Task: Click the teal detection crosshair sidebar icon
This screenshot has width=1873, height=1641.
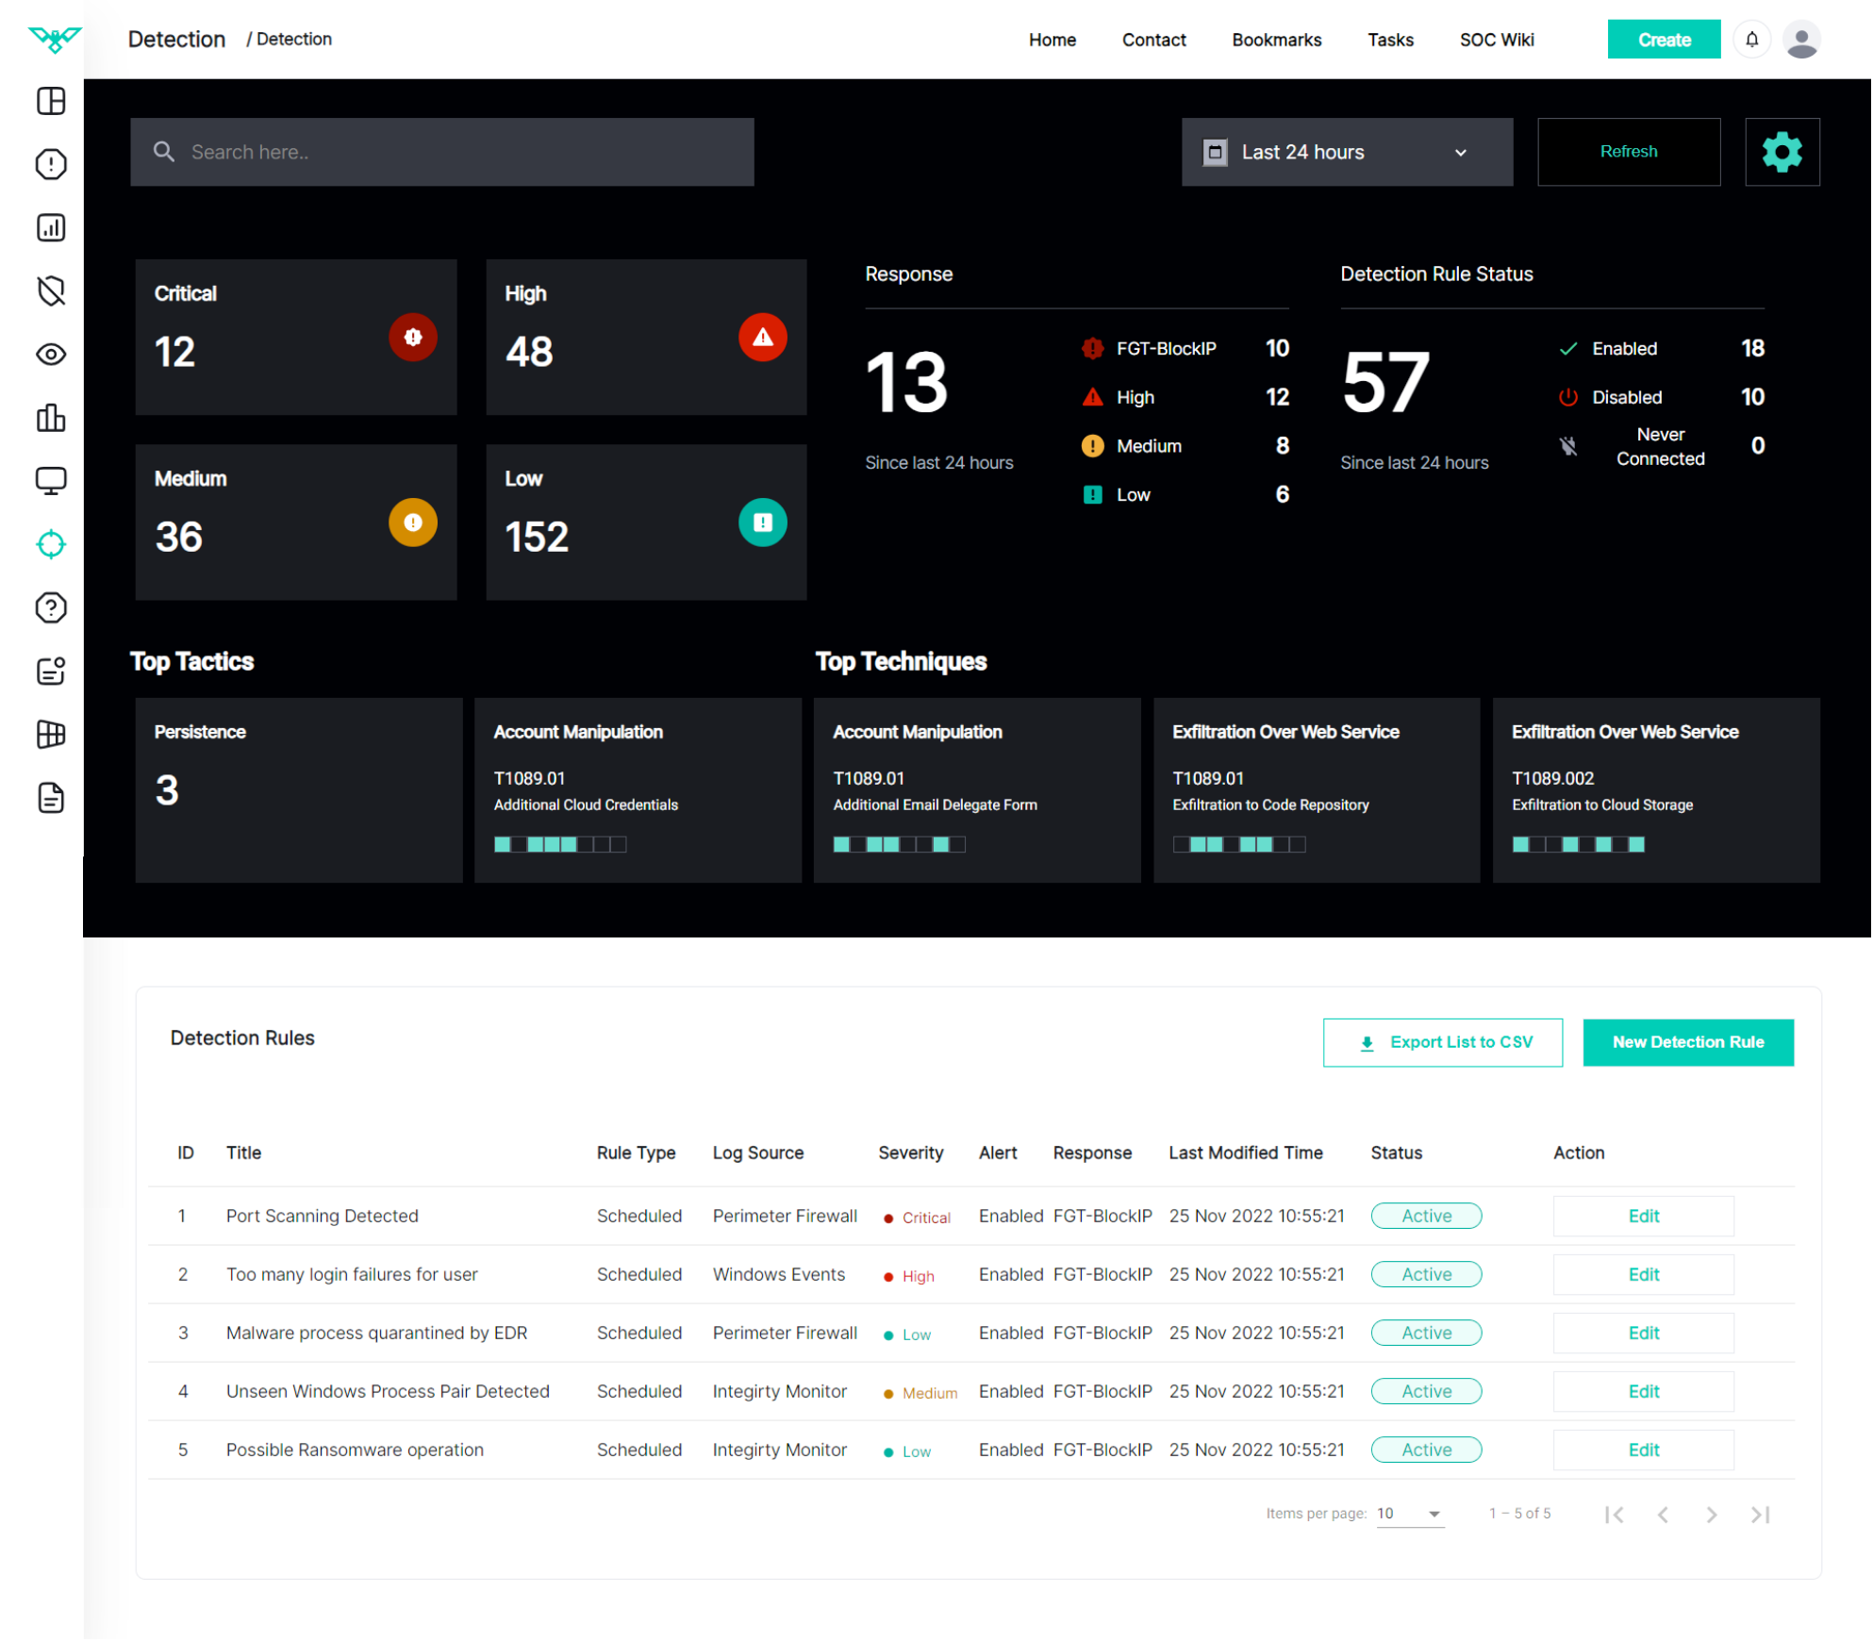Action: pyautogui.click(x=51, y=545)
